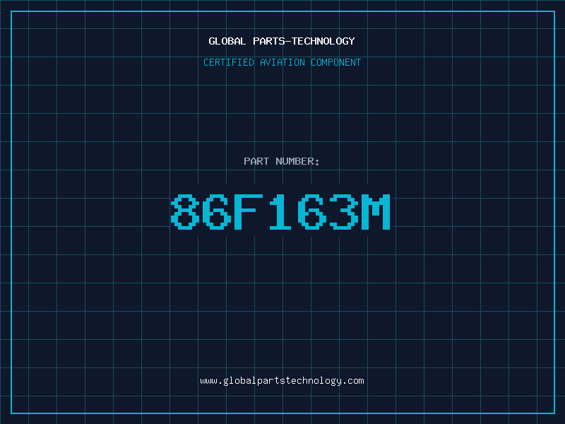Click the PART NUMBER: label

click(x=282, y=161)
